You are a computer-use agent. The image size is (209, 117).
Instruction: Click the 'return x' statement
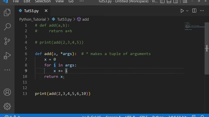click(x=54, y=77)
